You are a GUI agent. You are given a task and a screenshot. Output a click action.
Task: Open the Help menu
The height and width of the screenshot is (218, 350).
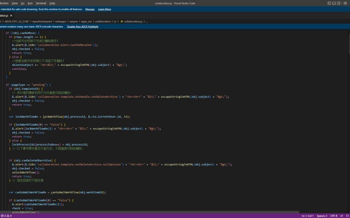(52, 3)
